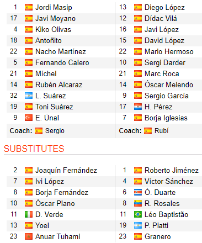Open substitute Granero's profile

[x=158, y=236]
